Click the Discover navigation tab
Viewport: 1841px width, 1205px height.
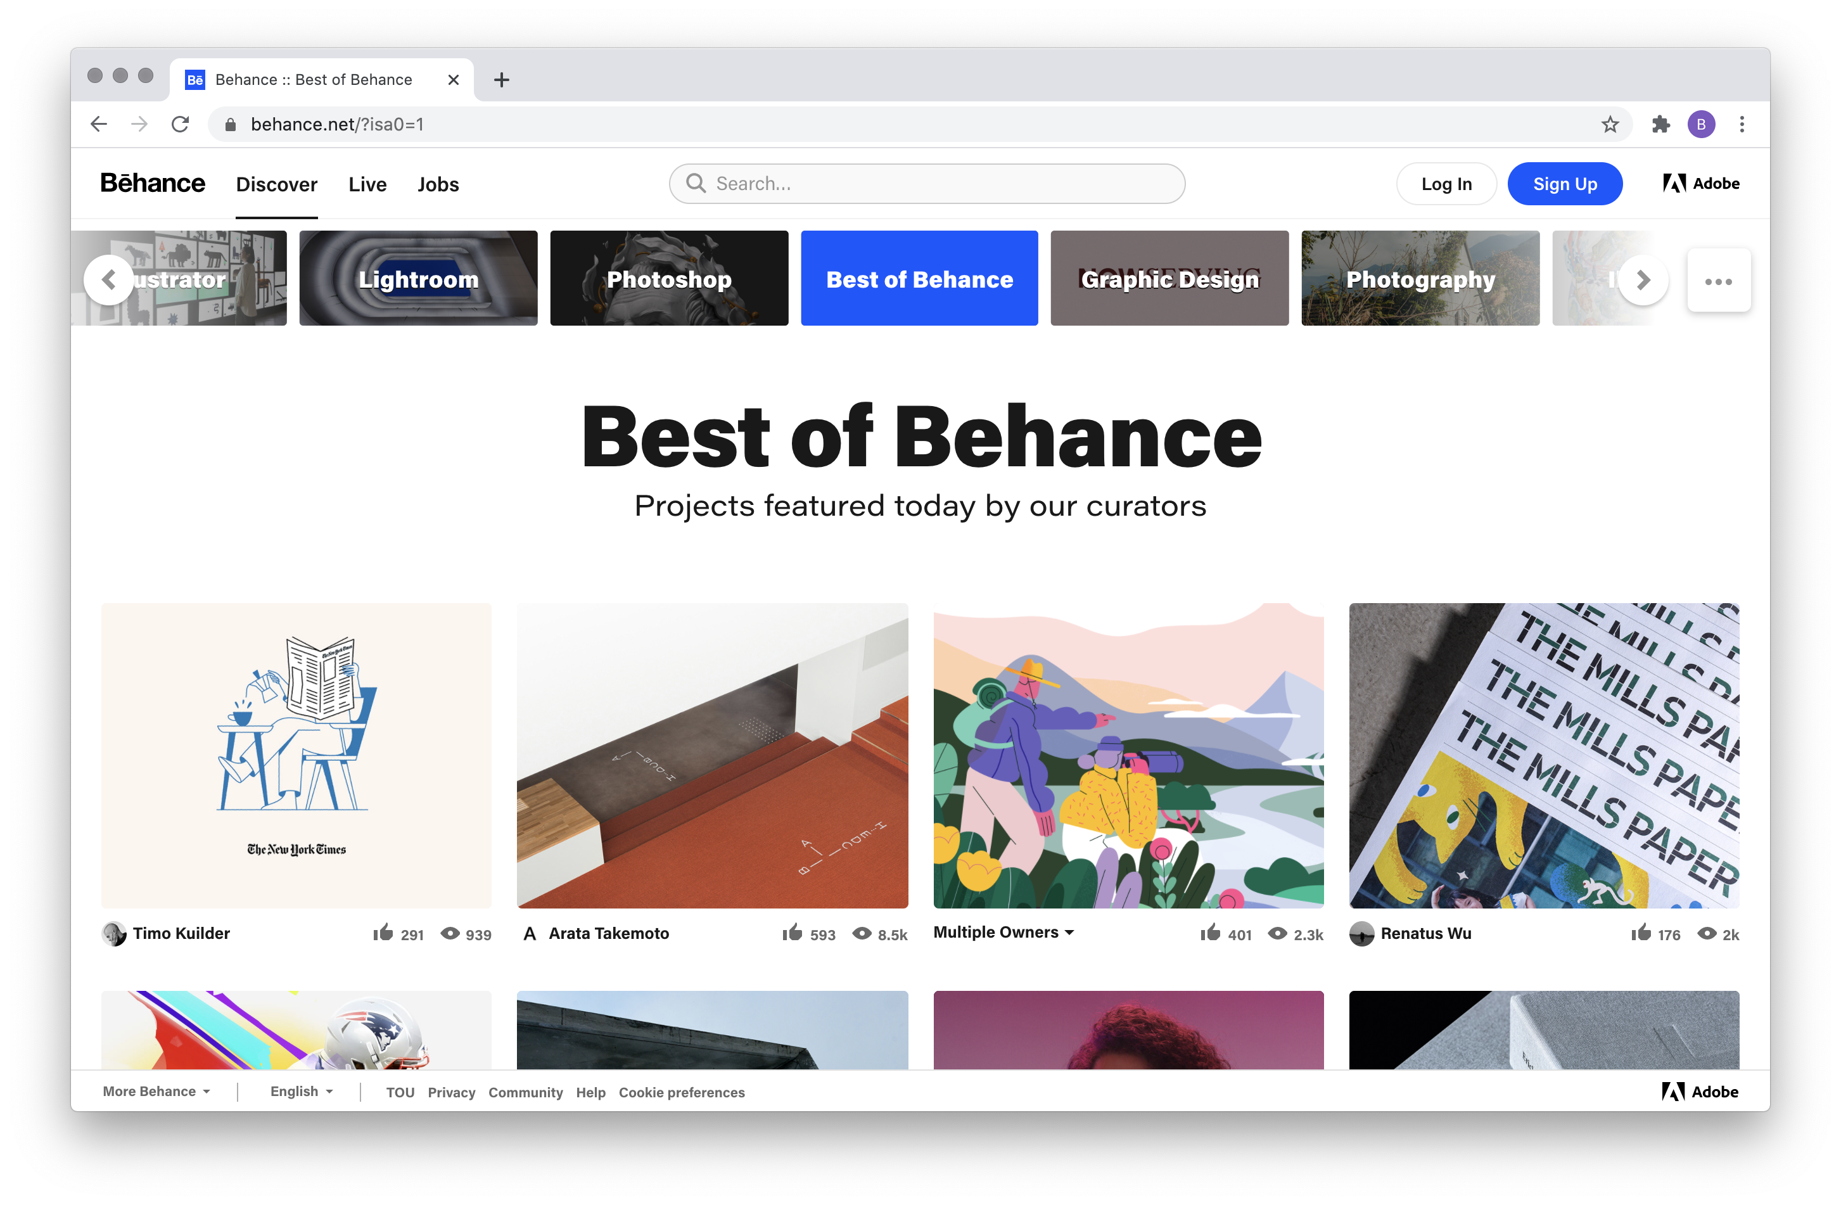pyautogui.click(x=277, y=184)
